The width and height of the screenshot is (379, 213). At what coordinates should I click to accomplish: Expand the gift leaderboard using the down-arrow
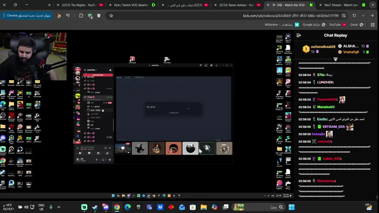point(335,59)
